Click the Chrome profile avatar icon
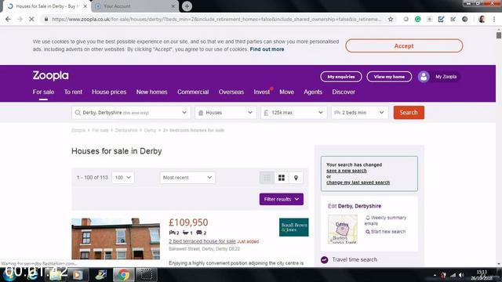 [x=482, y=19]
